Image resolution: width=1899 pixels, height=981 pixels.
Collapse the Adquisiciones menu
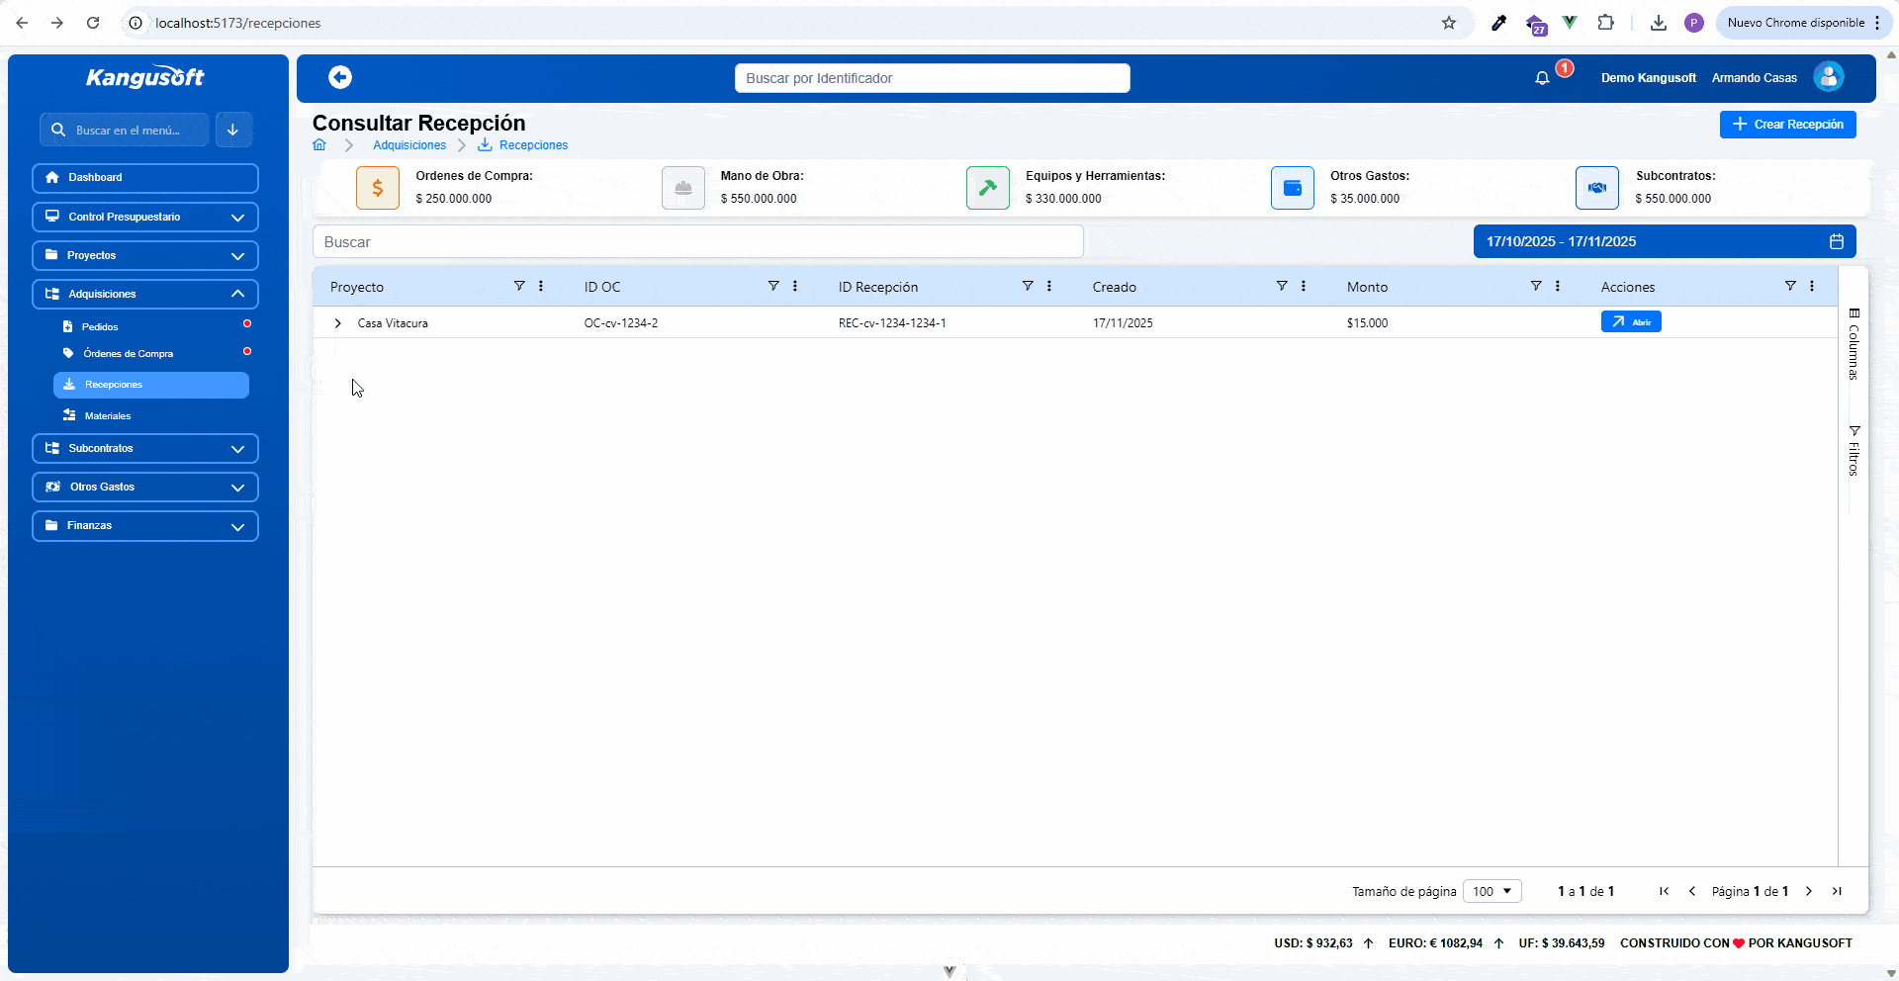145,294
